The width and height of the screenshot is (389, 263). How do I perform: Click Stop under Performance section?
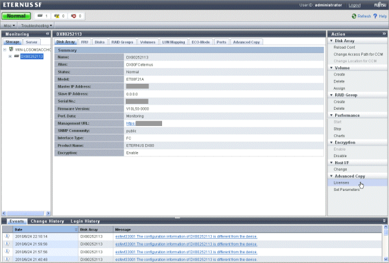(x=337, y=129)
